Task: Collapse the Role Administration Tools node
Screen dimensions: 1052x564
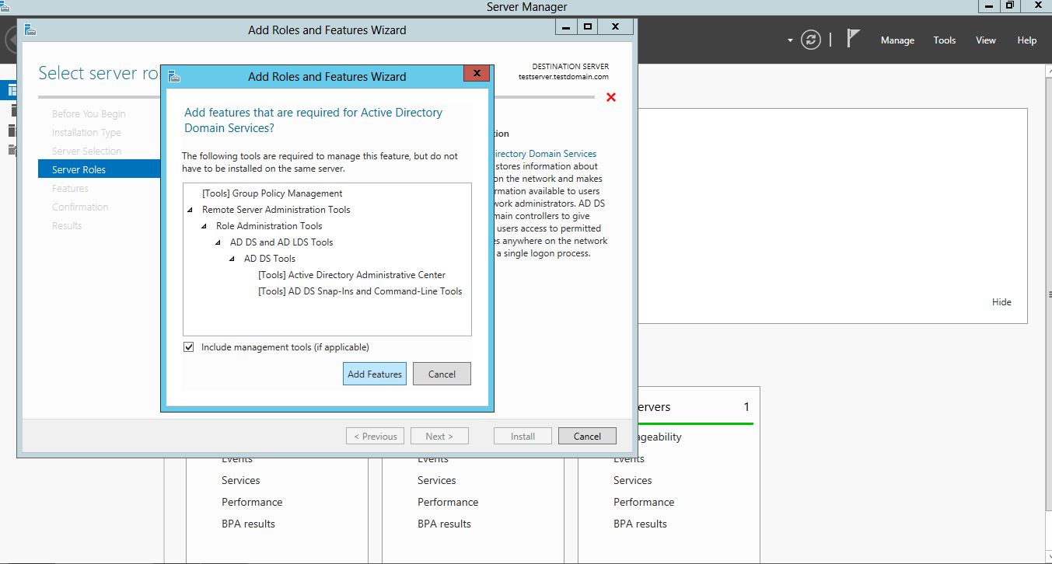Action: coord(204,226)
